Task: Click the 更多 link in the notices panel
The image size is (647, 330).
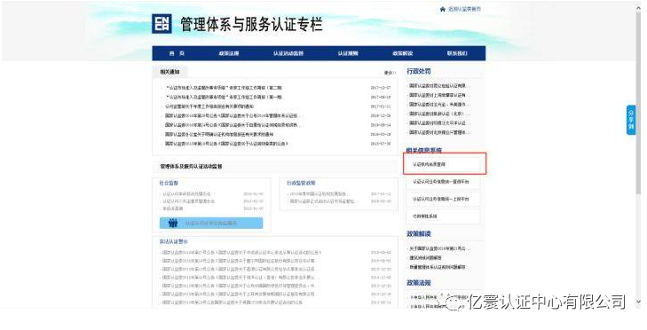Action: [390, 73]
